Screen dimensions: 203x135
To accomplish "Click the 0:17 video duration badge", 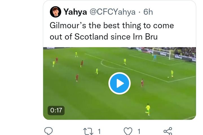I will click(56, 110).
